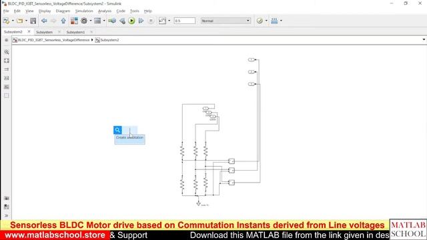Image resolution: width=427 pixels, height=240 pixels.
Task: Save the model with the floppy icon
Action: [33, 21]
